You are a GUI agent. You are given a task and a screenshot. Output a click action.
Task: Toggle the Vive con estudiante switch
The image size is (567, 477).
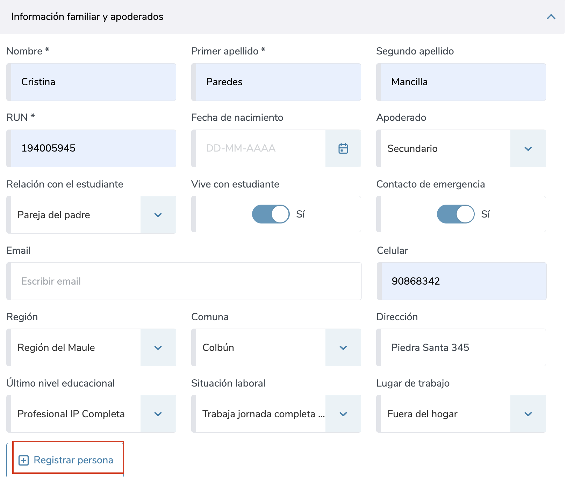click(x=271, y=214)
